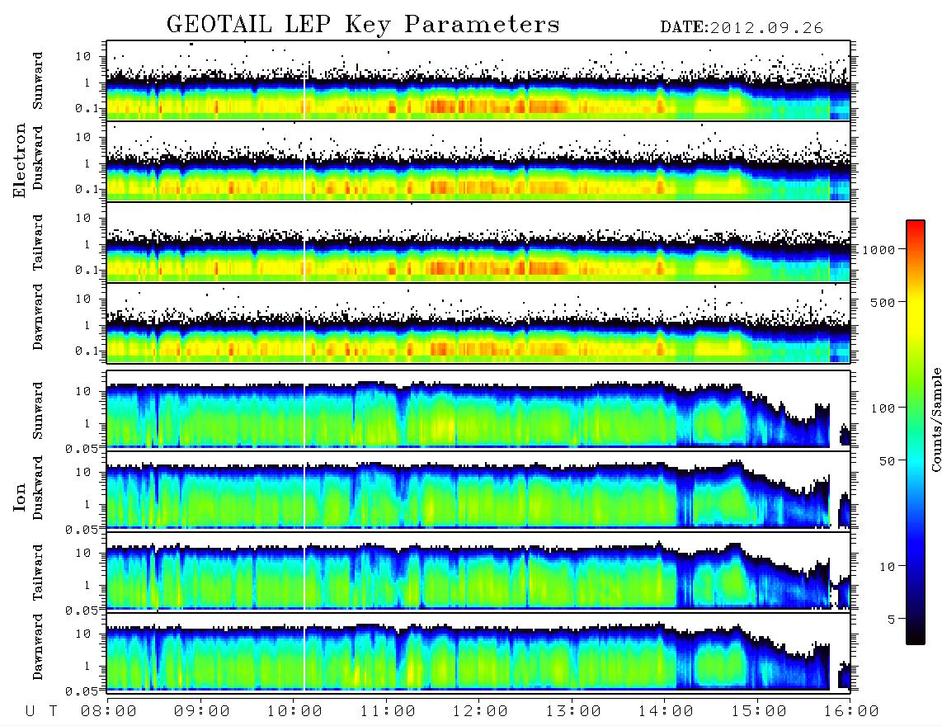This screenshot has width=942, height=726.
Task: Click the GEOTAIL LEP Key Parameters title
Action: [x=363, y=24]
